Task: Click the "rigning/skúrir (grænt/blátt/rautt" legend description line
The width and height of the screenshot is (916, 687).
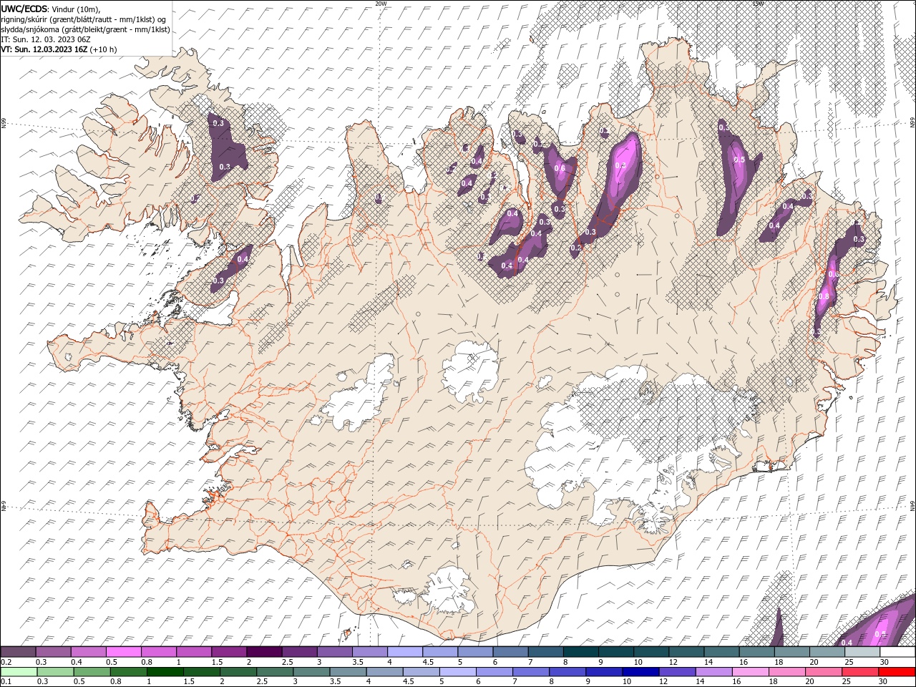Action: 84,19
